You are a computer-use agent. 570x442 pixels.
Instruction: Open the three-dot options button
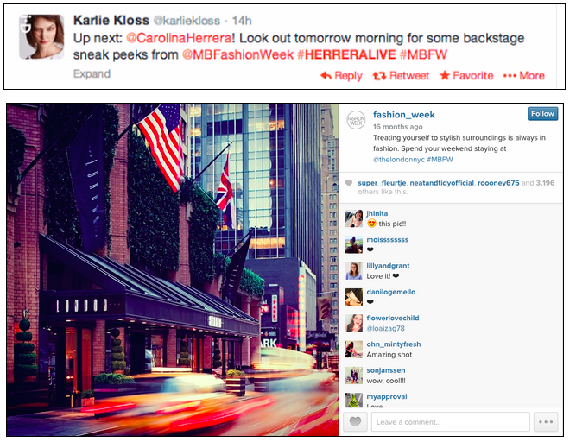click(x=546, y=422)
